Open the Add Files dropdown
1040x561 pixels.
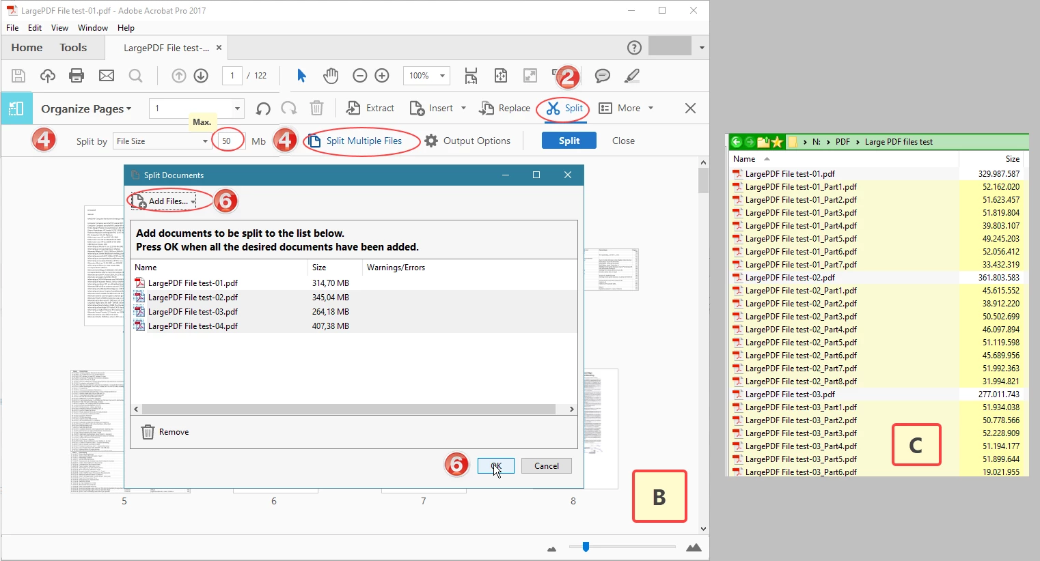tap(164, 201)
